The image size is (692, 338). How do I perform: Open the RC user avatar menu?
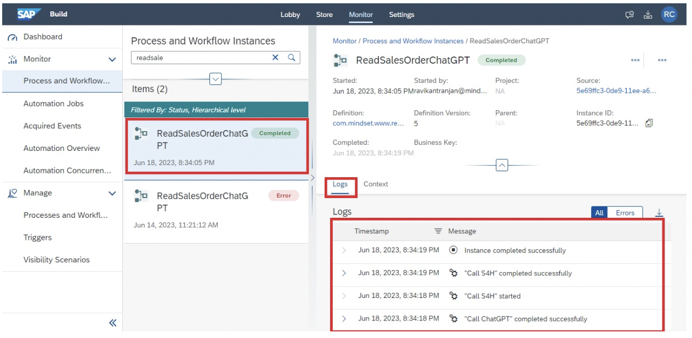[668, 15]
